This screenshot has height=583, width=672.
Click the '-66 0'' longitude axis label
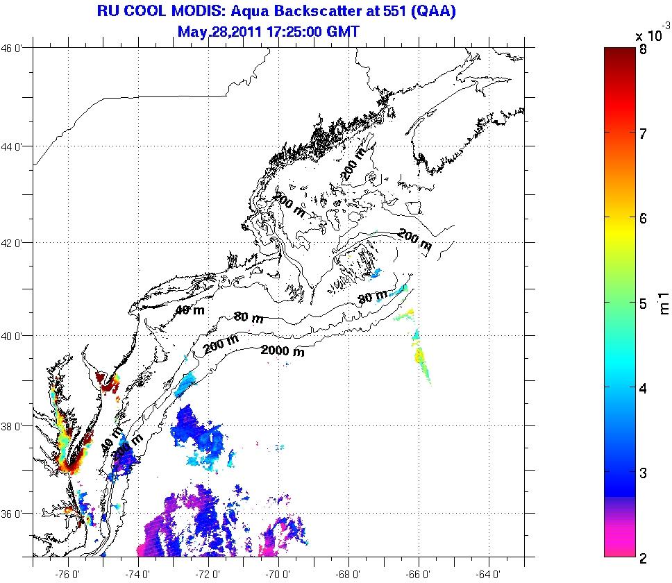419,574
